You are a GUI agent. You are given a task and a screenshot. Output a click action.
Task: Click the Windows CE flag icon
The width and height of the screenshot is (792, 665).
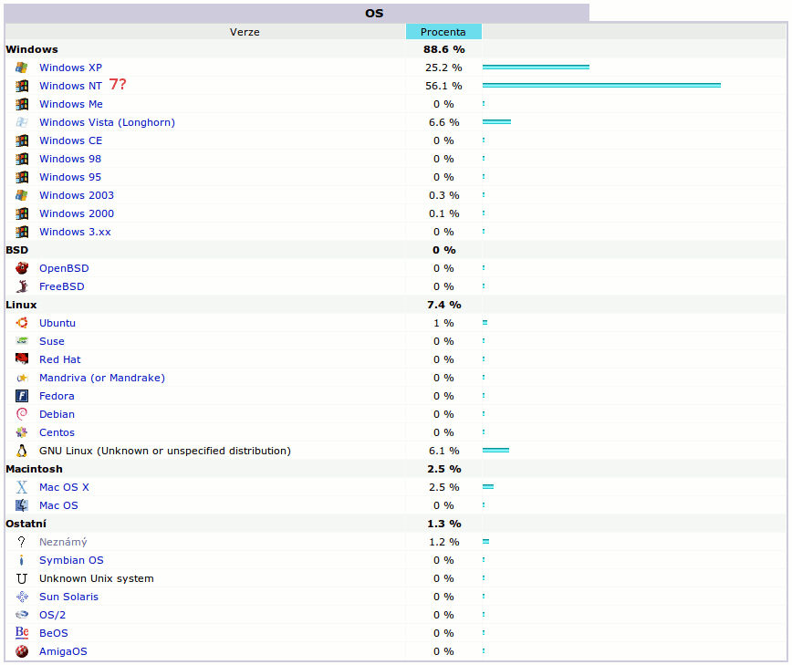point(22,140)
